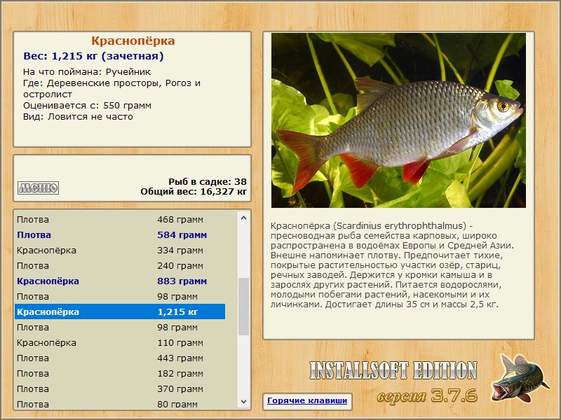Screen dimensions: 561x420
Task: Click the Installsoft Edition logo text
Action: tap(393, 370)
